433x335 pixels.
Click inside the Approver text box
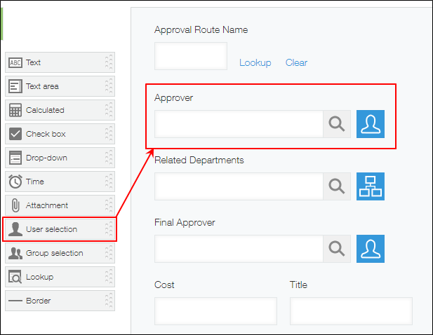238,124
